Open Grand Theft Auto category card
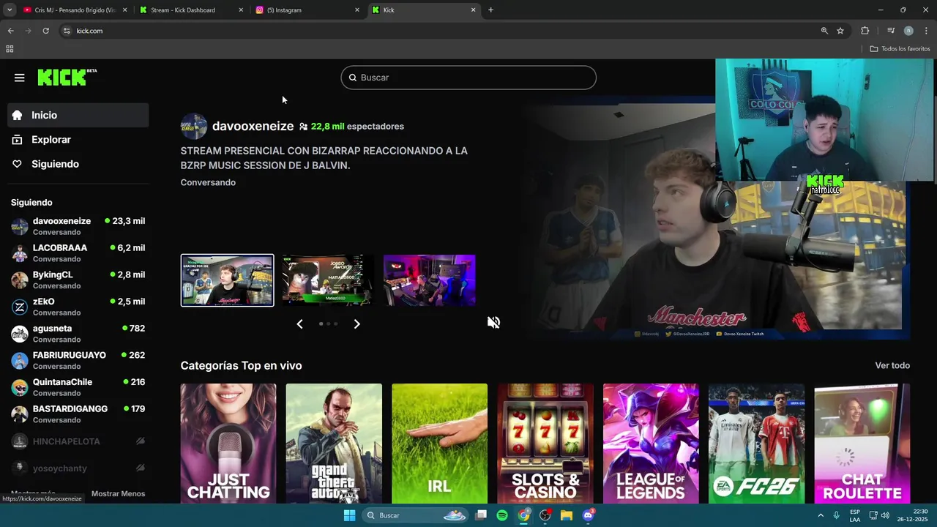The image size is (937, 527). coord(334,444)
